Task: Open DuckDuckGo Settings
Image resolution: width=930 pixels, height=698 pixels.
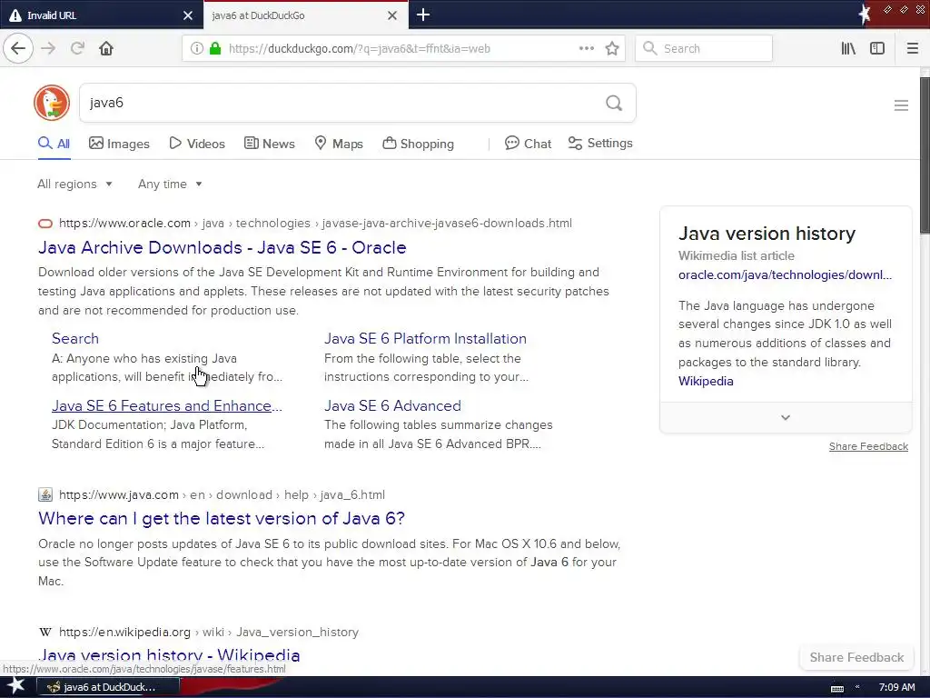Action: click(600, 143)
